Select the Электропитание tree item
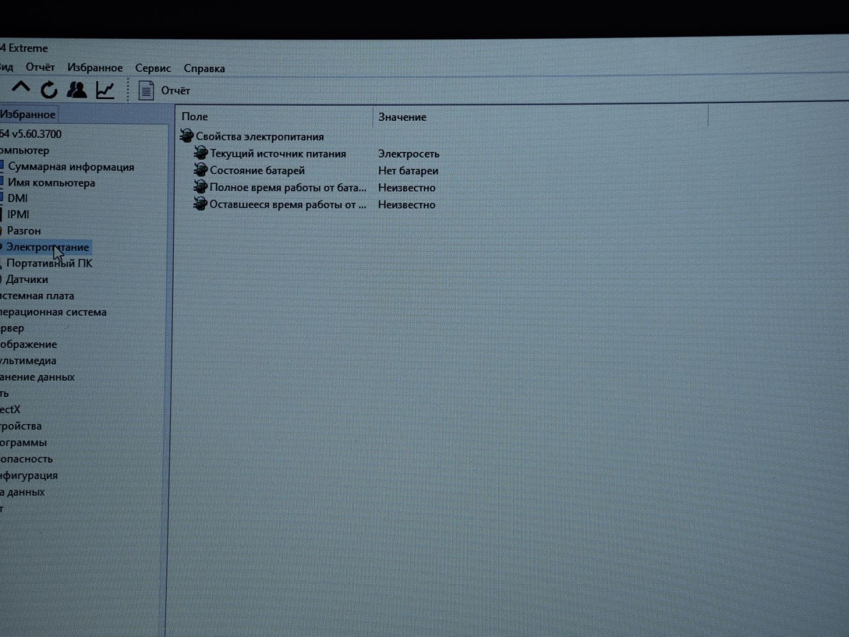The image size is (849, 637). pos(48,247)
